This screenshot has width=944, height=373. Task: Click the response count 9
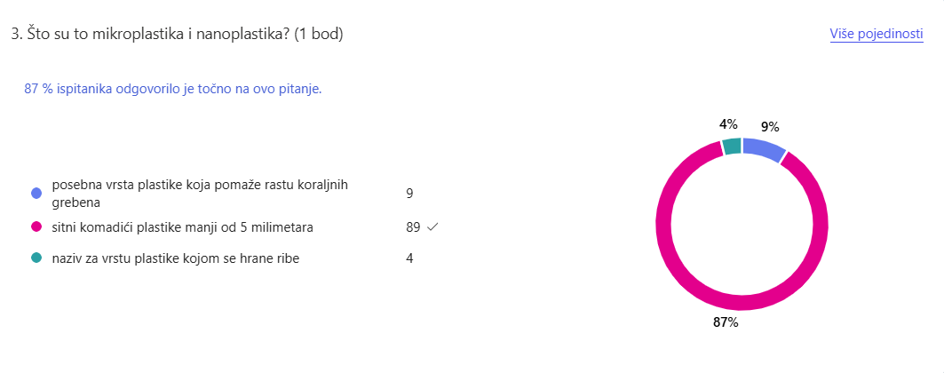pyautogui.click(x=409, y=193)
